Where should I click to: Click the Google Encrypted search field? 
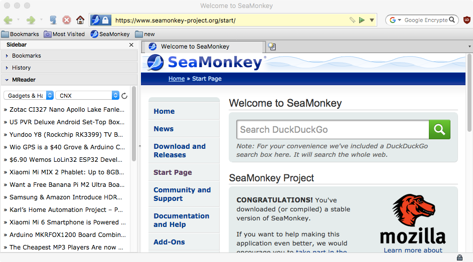(425, 20)
